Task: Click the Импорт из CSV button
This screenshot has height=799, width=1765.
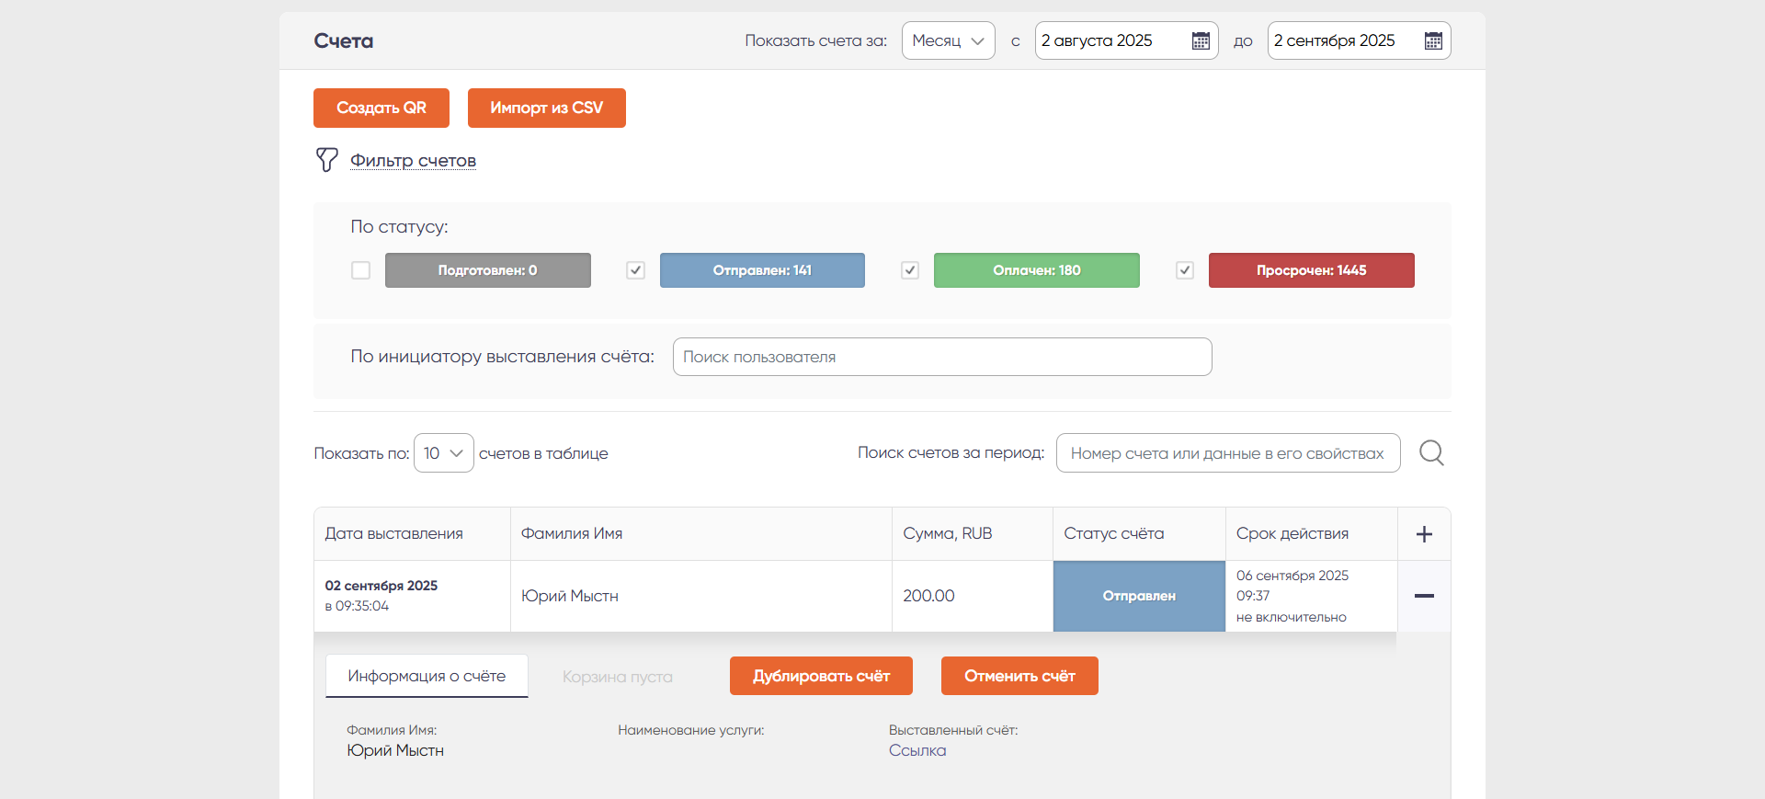Action: click(x=546, y=108)
